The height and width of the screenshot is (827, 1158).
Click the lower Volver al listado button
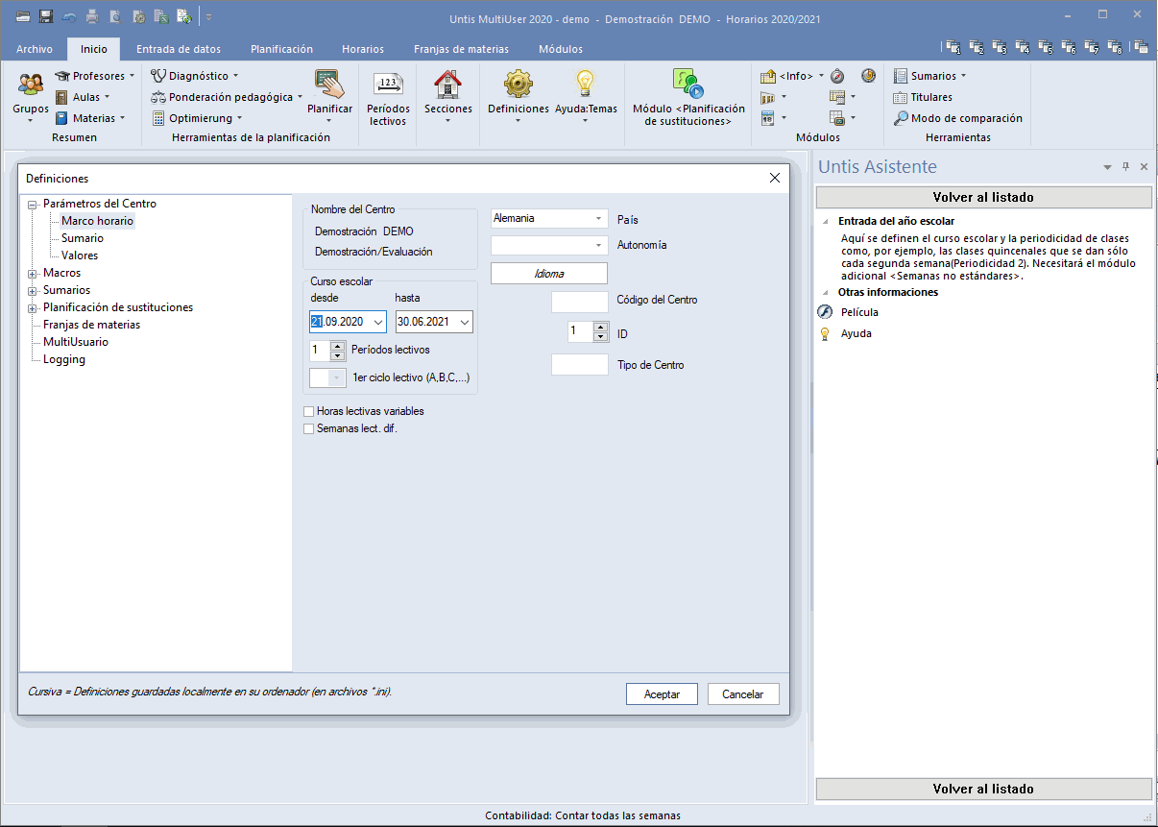coord(983,789)
